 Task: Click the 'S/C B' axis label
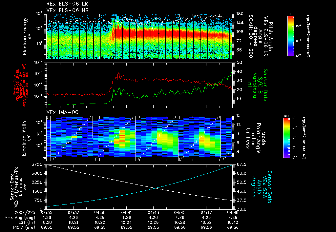(x=260, y=85)
